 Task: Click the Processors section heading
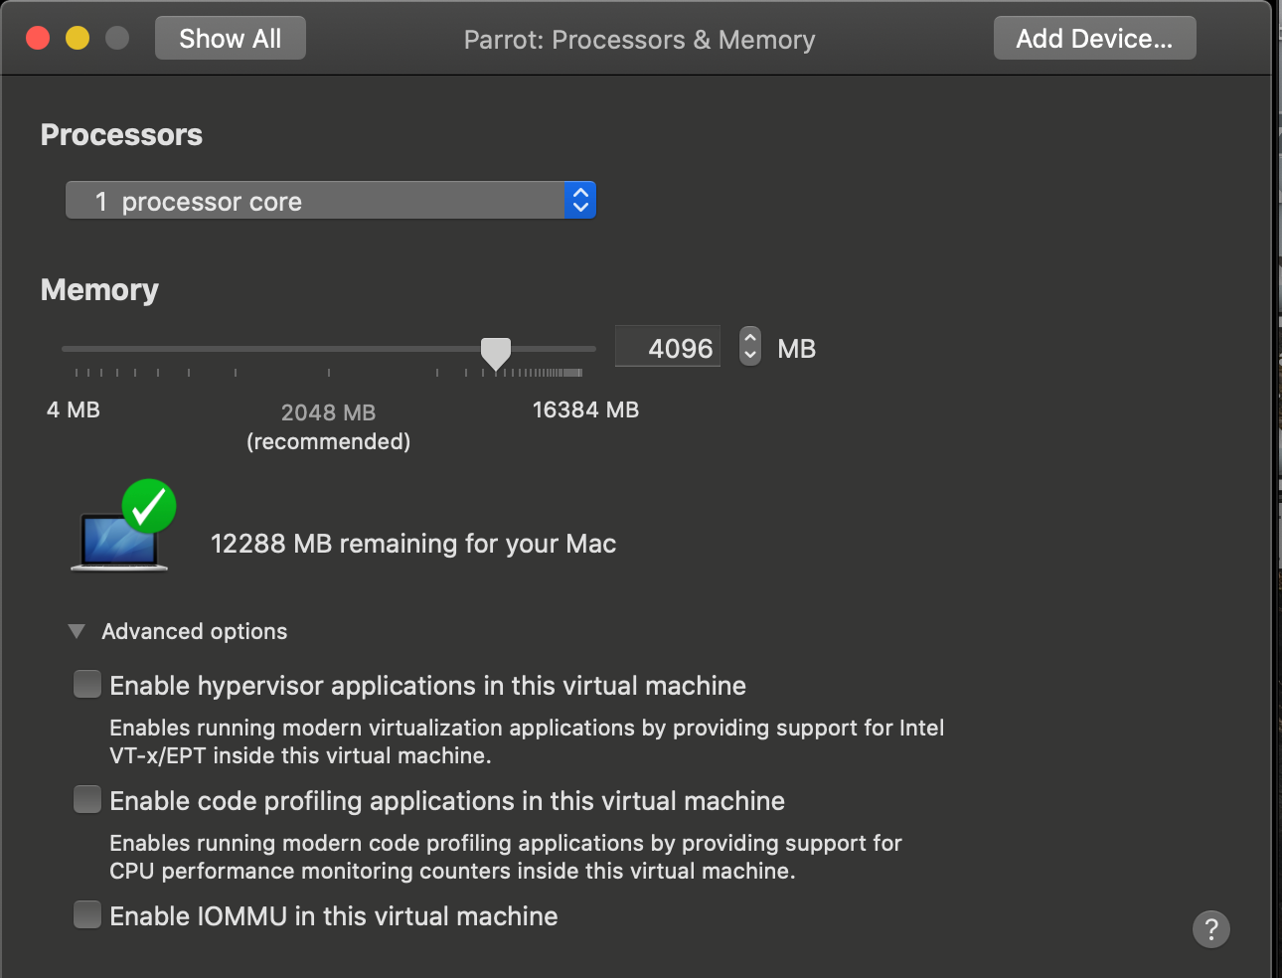pos(120,134)
